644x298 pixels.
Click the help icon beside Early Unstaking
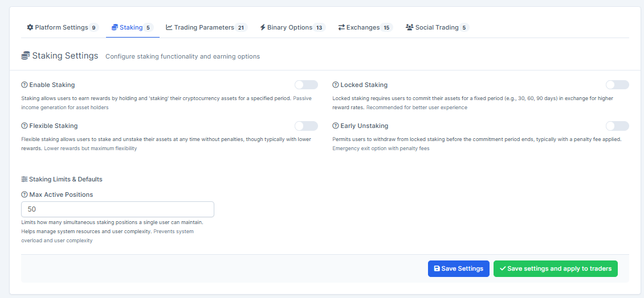coord(336,126)
